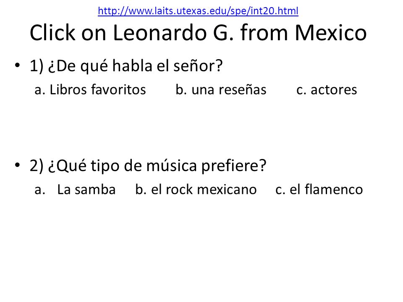
Task: Click the word 'señor?' in question one
Action: (x=198, y=66)
